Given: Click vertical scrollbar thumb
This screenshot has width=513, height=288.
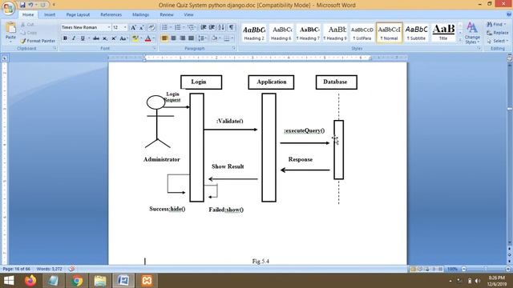Looking at the screenshot, I should pyautogui.click(x=510, y=109).
